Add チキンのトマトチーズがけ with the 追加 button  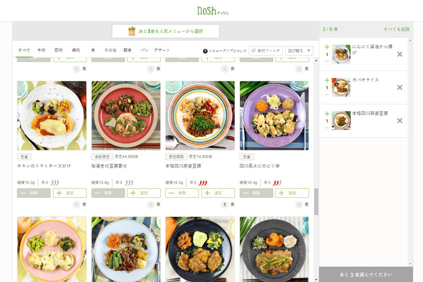coord(70,193)
